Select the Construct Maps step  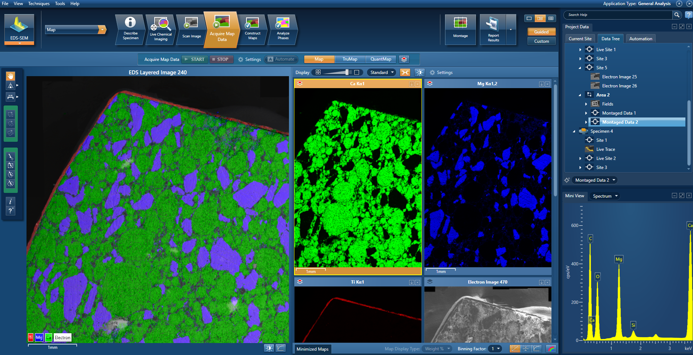tap(252, 29)
